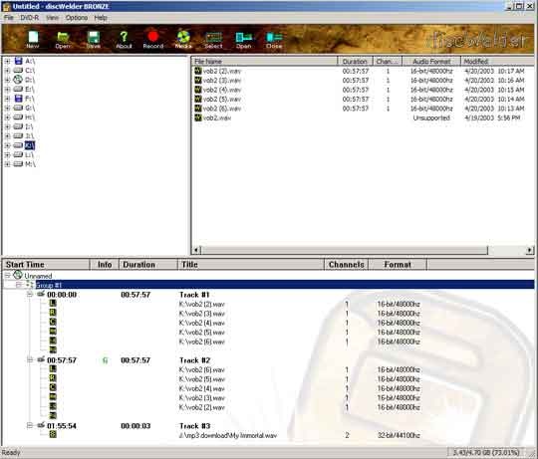
Task: Click the Channels column header in track list
Action: (346, 265)
